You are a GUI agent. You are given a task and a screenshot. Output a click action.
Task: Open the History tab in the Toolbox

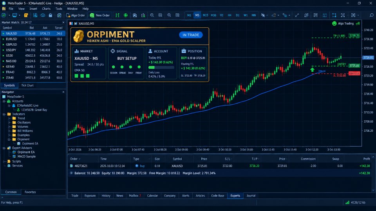(x=106, y=196)
